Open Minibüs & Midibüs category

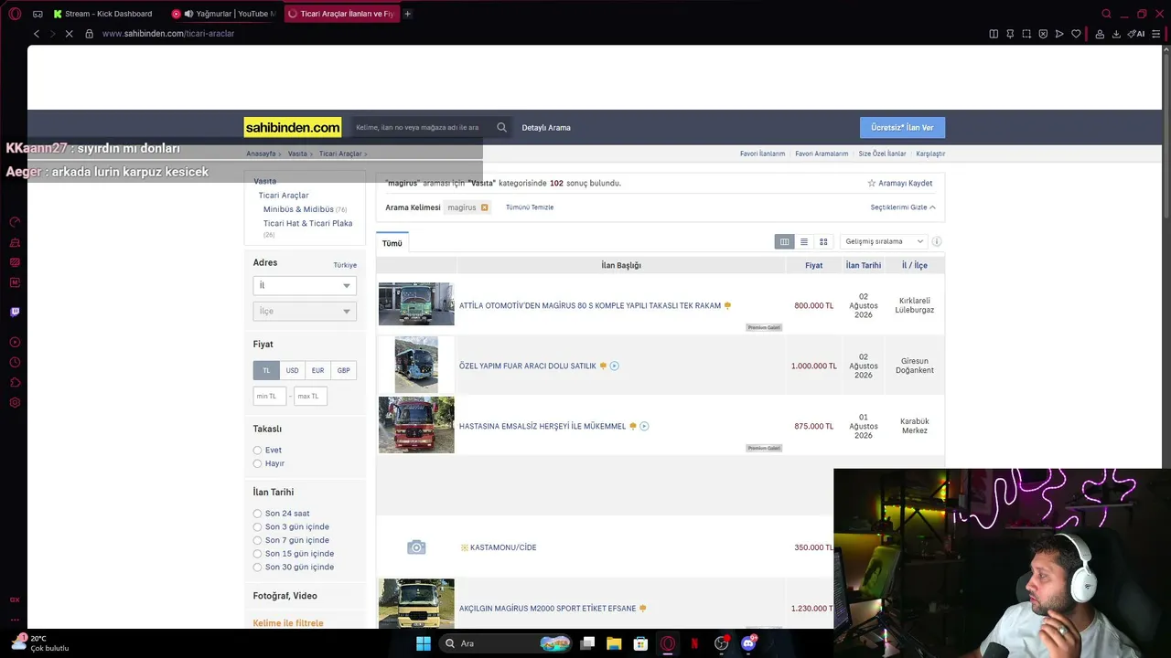coord(298,209)
